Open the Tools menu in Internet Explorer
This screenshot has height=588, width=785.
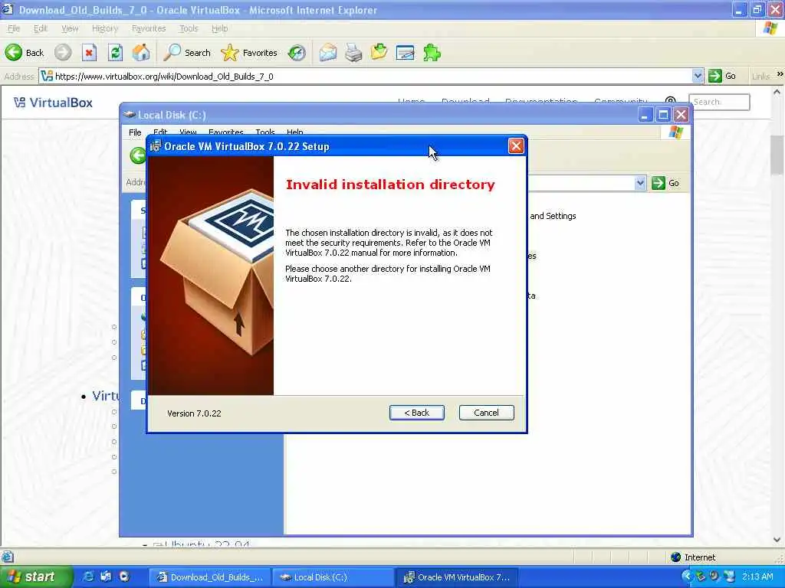[189, 28]
